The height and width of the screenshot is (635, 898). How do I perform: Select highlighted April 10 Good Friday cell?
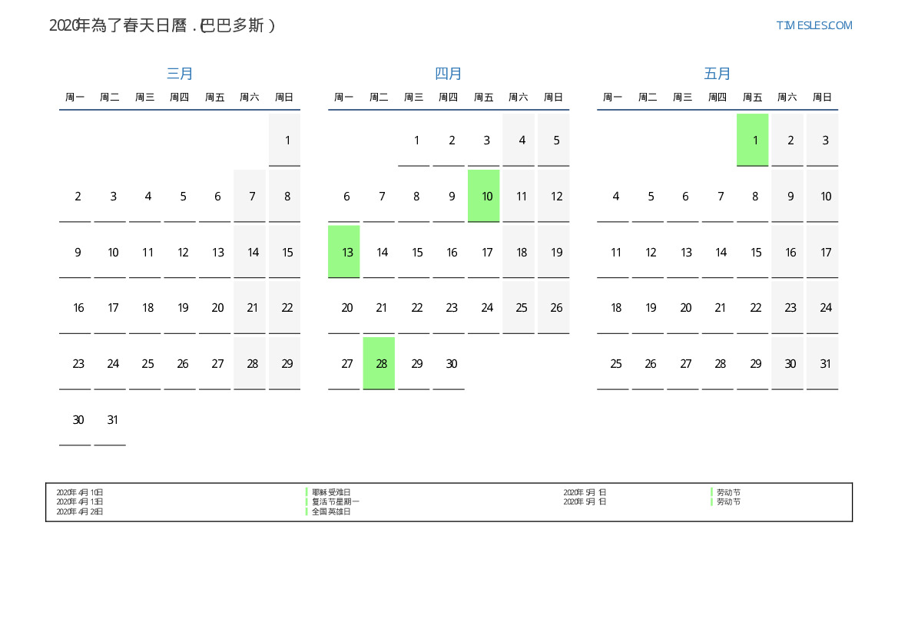click(484, 196)
